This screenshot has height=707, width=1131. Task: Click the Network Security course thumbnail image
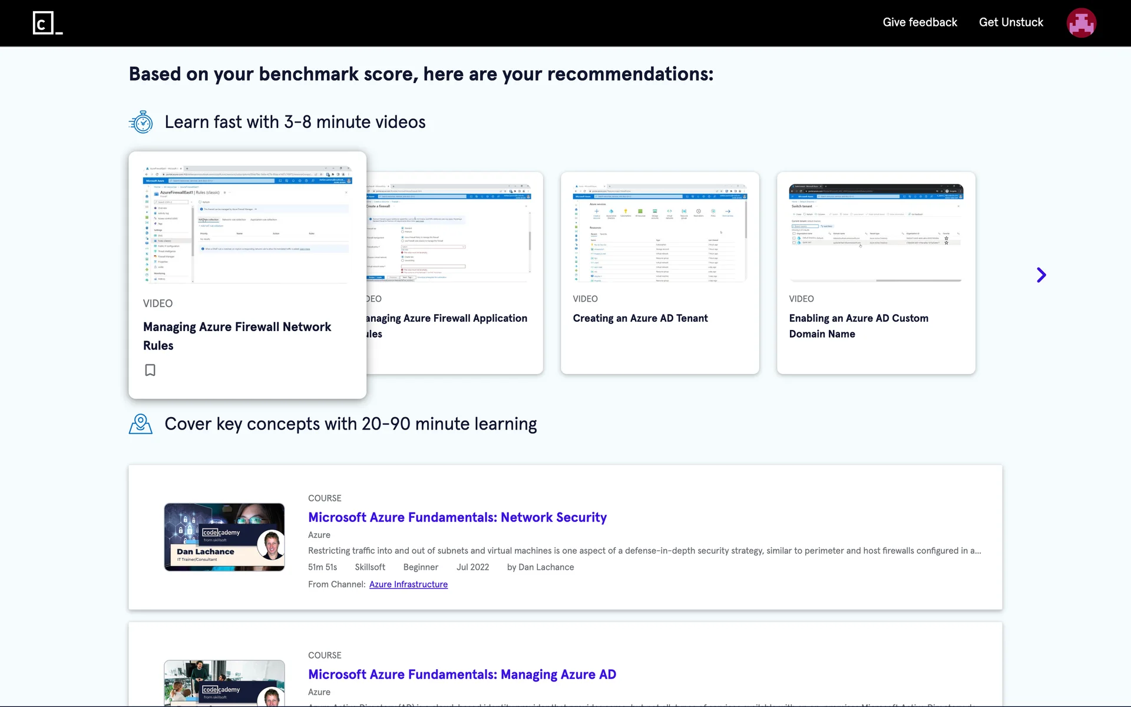coord(224,537)
